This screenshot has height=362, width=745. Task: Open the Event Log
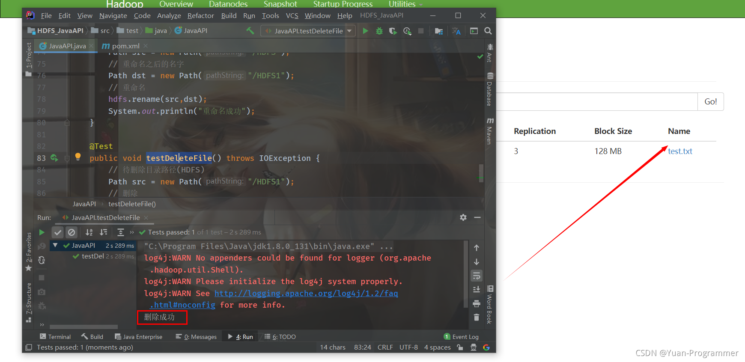462,337
